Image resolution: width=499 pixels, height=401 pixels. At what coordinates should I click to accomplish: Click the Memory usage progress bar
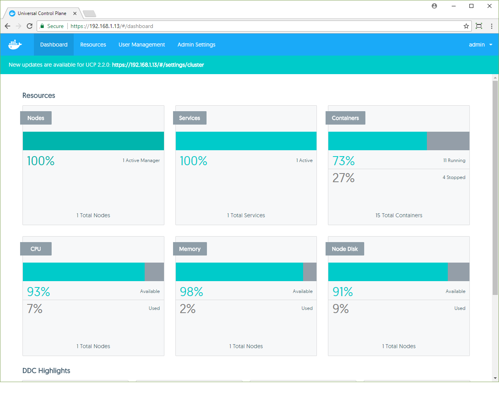click(x=246, y=272)
